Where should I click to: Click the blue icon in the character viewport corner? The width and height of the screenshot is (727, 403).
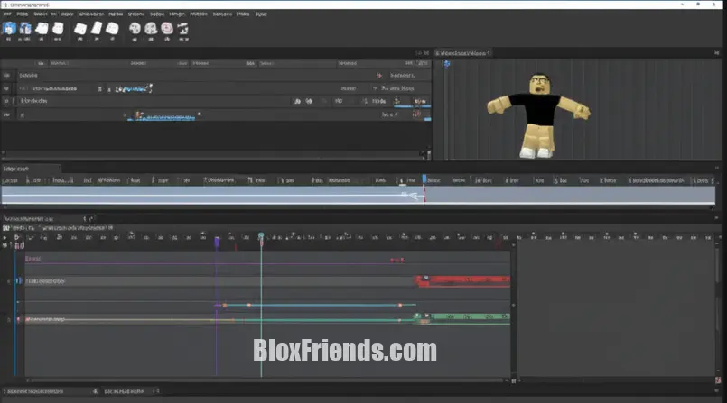point(447,63)
